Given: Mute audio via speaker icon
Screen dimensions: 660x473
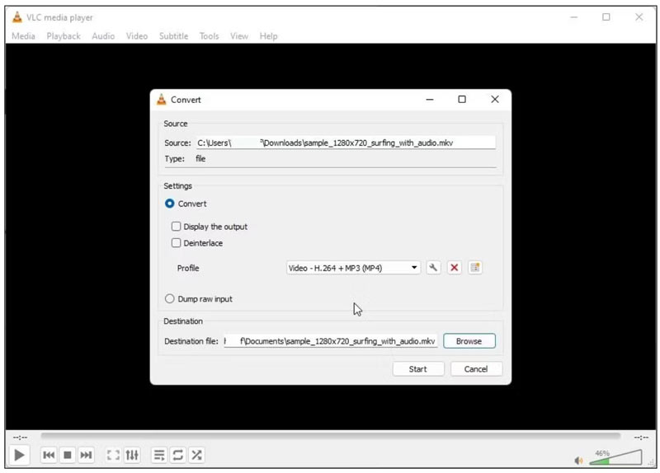Looking at the screenshot, I should pyautogui.click(x=579, y=461).
